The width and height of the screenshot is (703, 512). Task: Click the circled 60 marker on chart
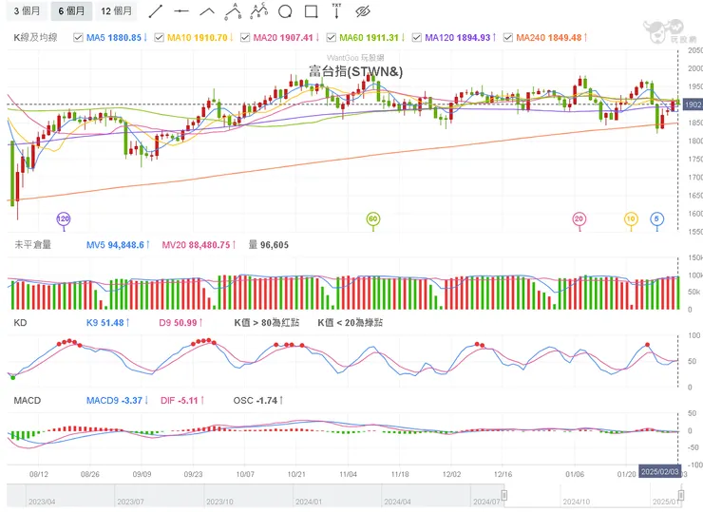[x=373, y=219]
